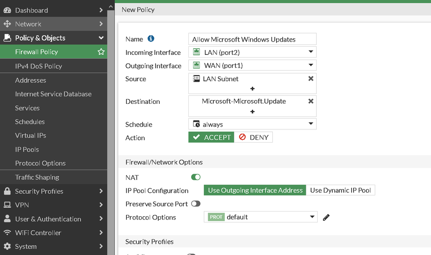Viewport: 431px width, 255px height.
Task: Enable Preserve Source Port toggle
Action: click(x=195, y=204)
